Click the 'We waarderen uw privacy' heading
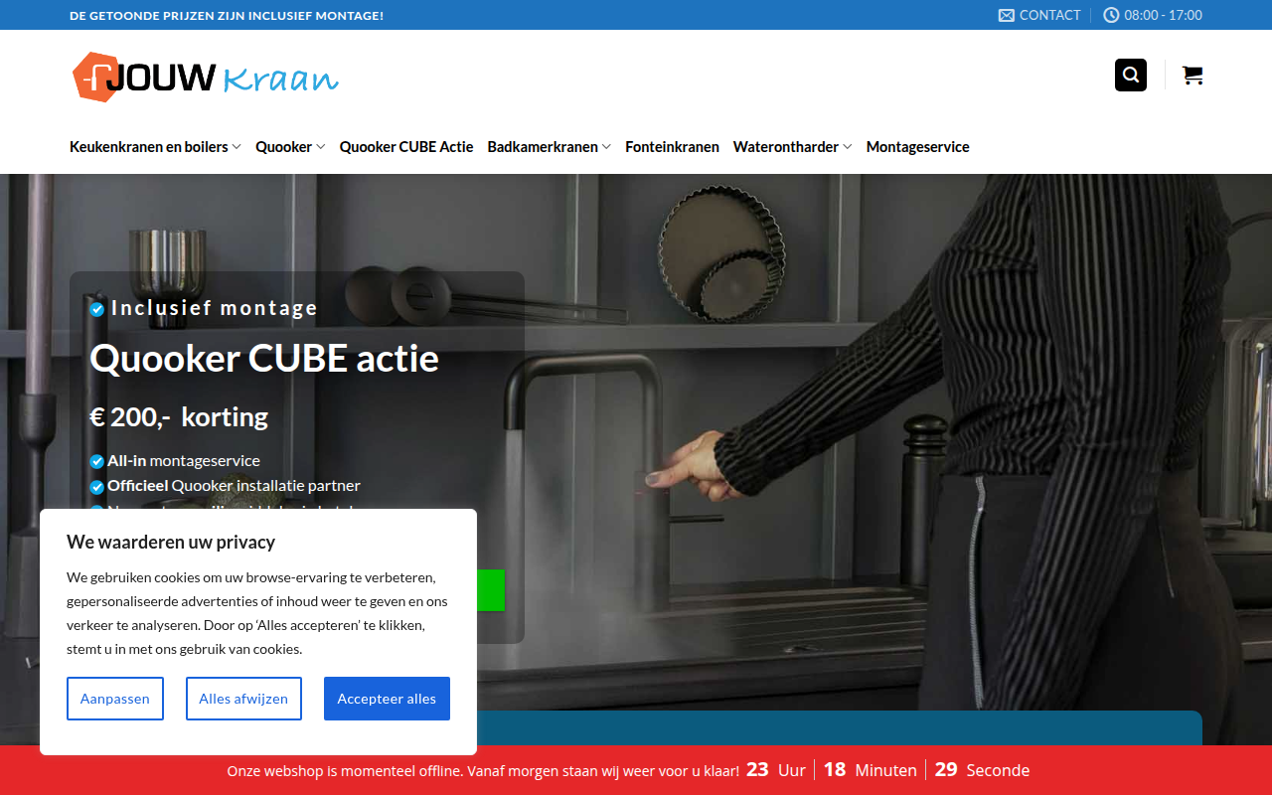The height and width of the screenshot is (795, 1272). click(171, 542)
